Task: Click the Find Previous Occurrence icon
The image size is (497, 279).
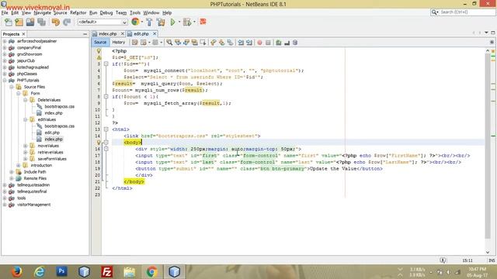Action: 178,43
